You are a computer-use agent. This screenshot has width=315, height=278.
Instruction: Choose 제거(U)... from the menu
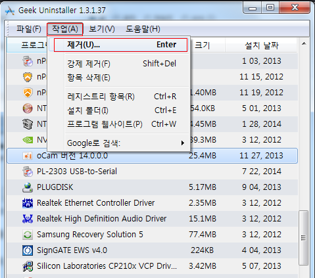tap(120, 45)
